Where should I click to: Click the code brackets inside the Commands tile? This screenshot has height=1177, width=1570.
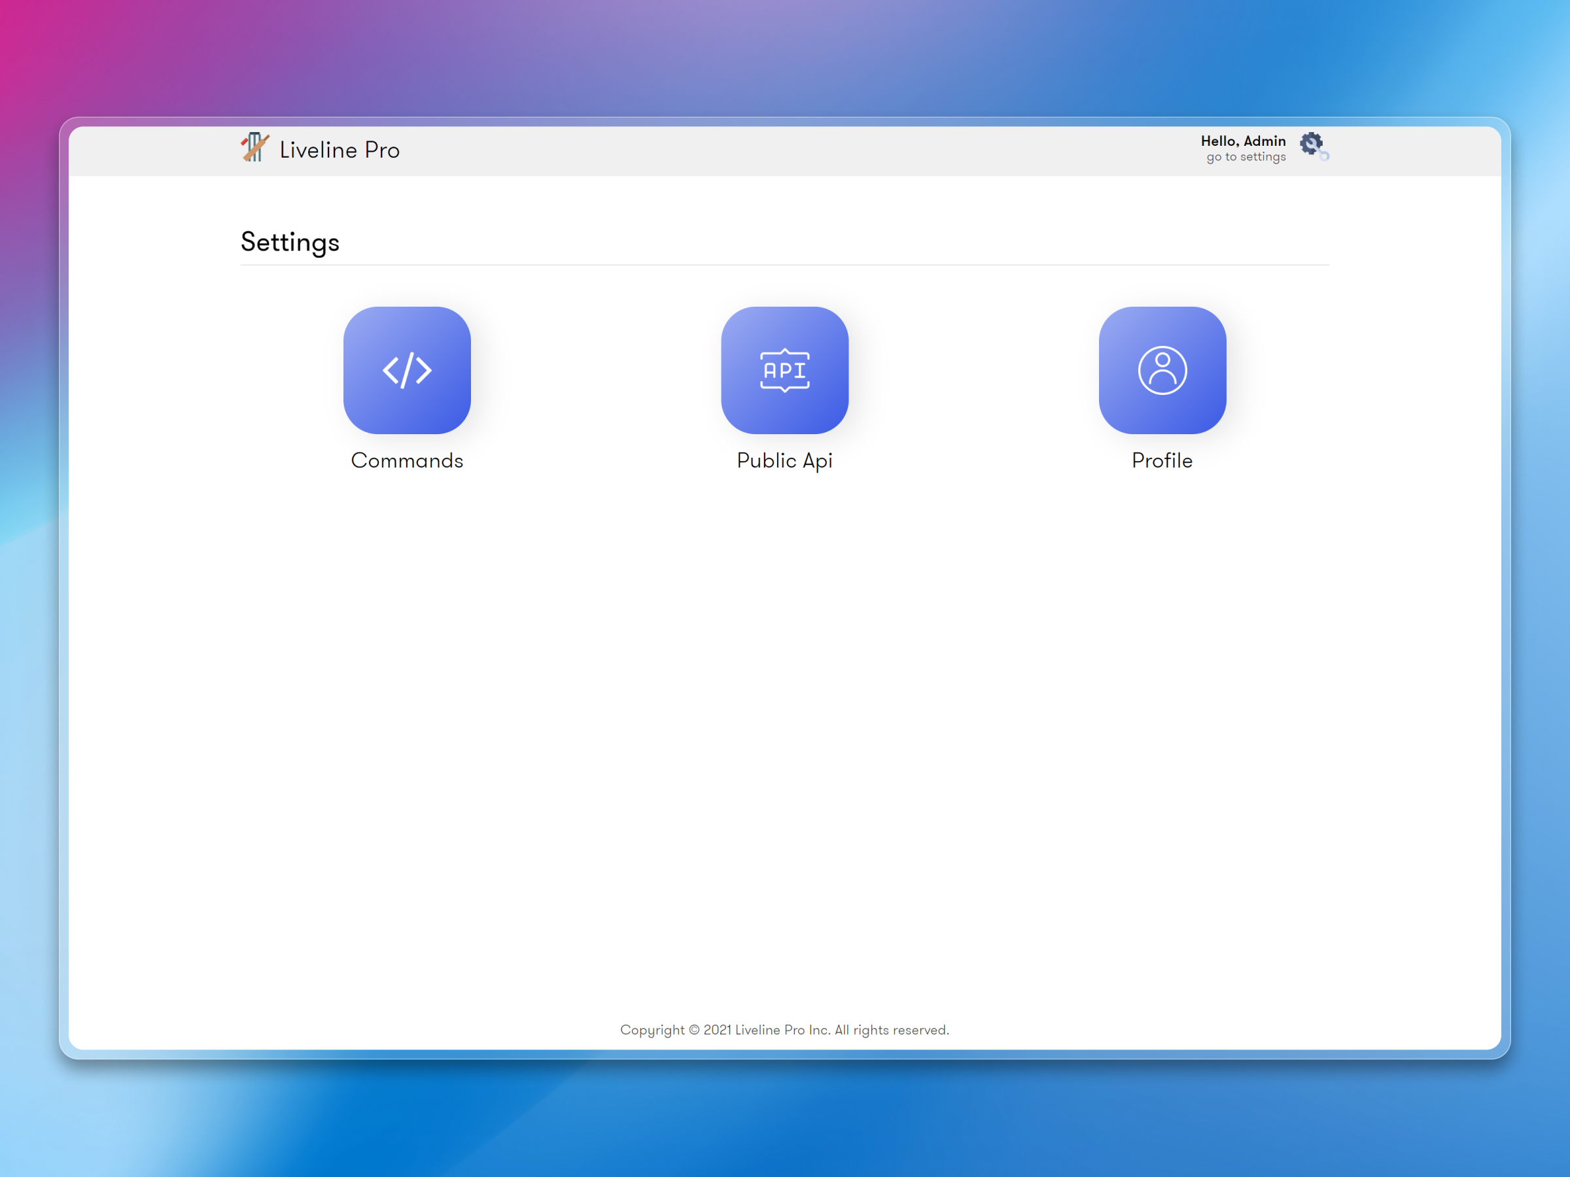[407, 369]
